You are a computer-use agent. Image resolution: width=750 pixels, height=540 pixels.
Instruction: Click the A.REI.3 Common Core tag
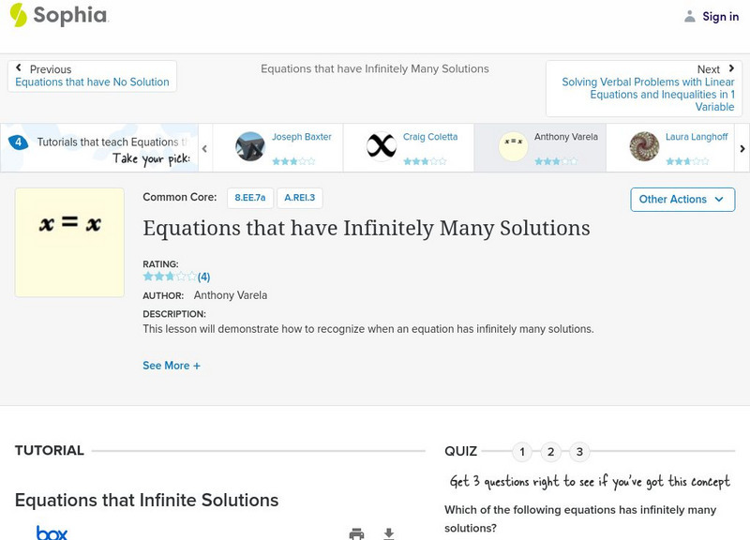[301, 198]
